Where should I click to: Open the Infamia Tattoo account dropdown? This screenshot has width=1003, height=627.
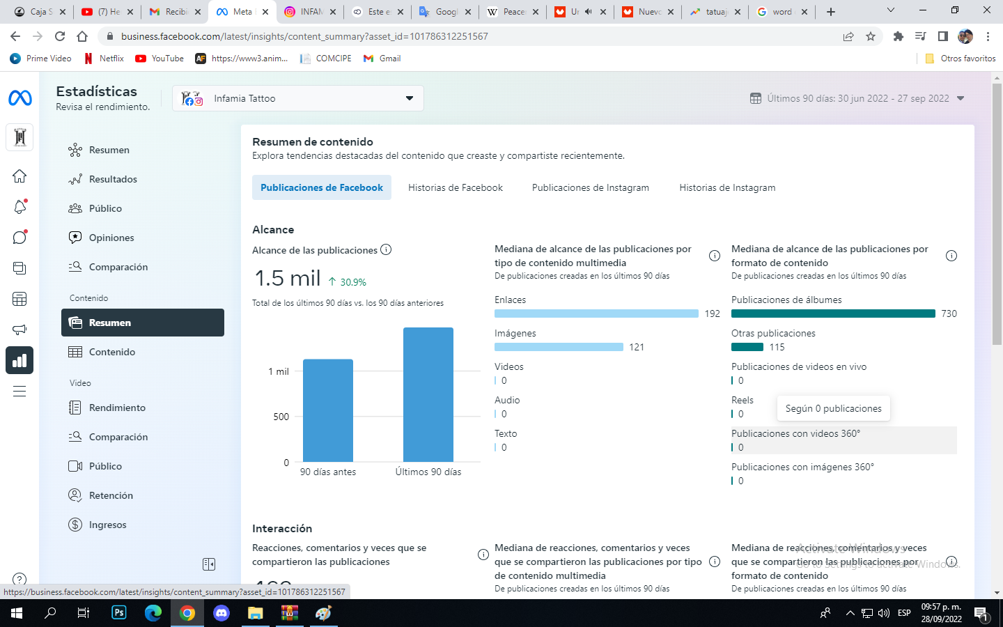tap(298, 98)
